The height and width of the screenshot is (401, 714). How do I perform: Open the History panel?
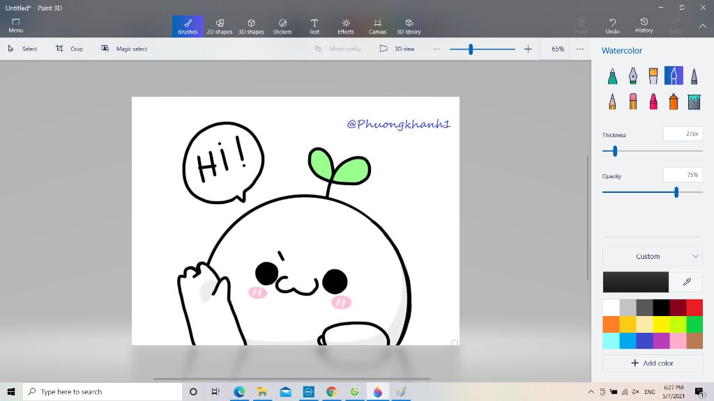click(644, 26)
